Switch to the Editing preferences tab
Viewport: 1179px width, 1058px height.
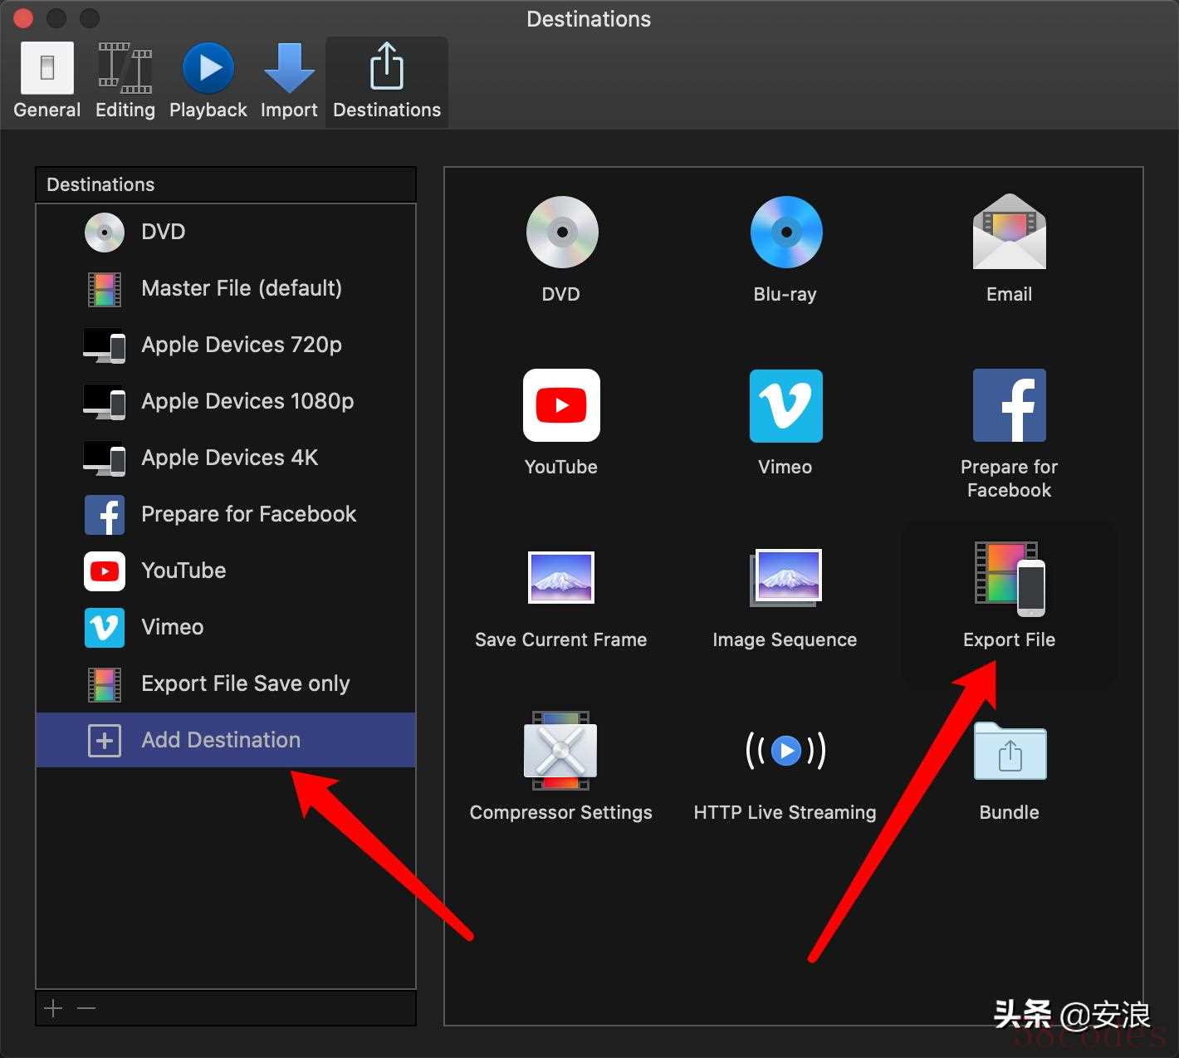pyautogui.click(x=125, y=81)
